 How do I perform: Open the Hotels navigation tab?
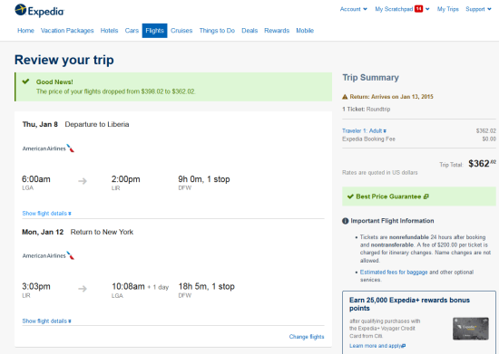point(109,31)
